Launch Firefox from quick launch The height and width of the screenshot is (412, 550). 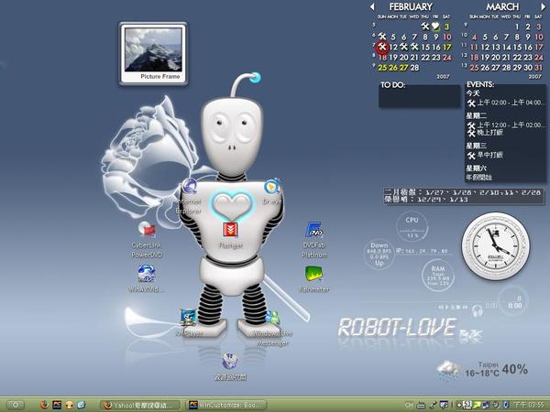pos(45,405)
